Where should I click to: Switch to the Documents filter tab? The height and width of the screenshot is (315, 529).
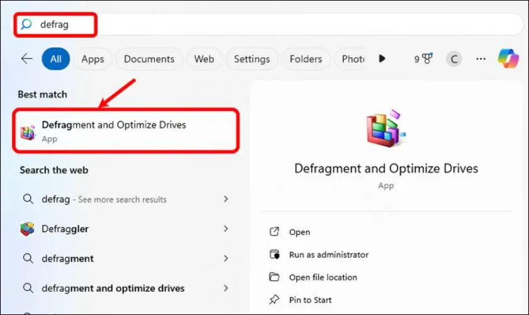pyautogui.click(x=149, y=59)
